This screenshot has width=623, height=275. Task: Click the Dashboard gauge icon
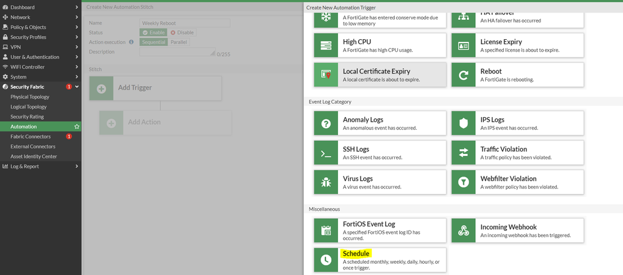[5, 7]
